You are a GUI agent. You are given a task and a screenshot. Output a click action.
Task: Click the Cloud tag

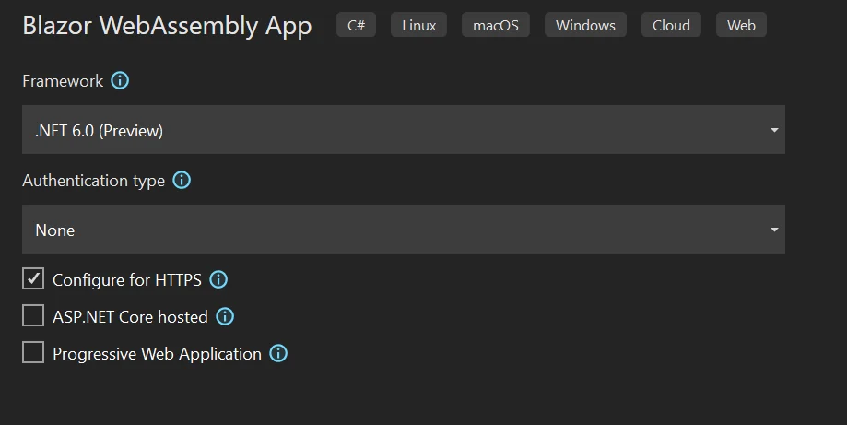click(x=671, y=25)
